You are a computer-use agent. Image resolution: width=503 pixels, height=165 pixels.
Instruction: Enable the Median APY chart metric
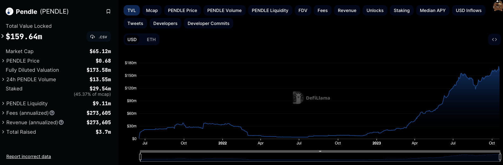pyautogui.click(x=433, y=10)
